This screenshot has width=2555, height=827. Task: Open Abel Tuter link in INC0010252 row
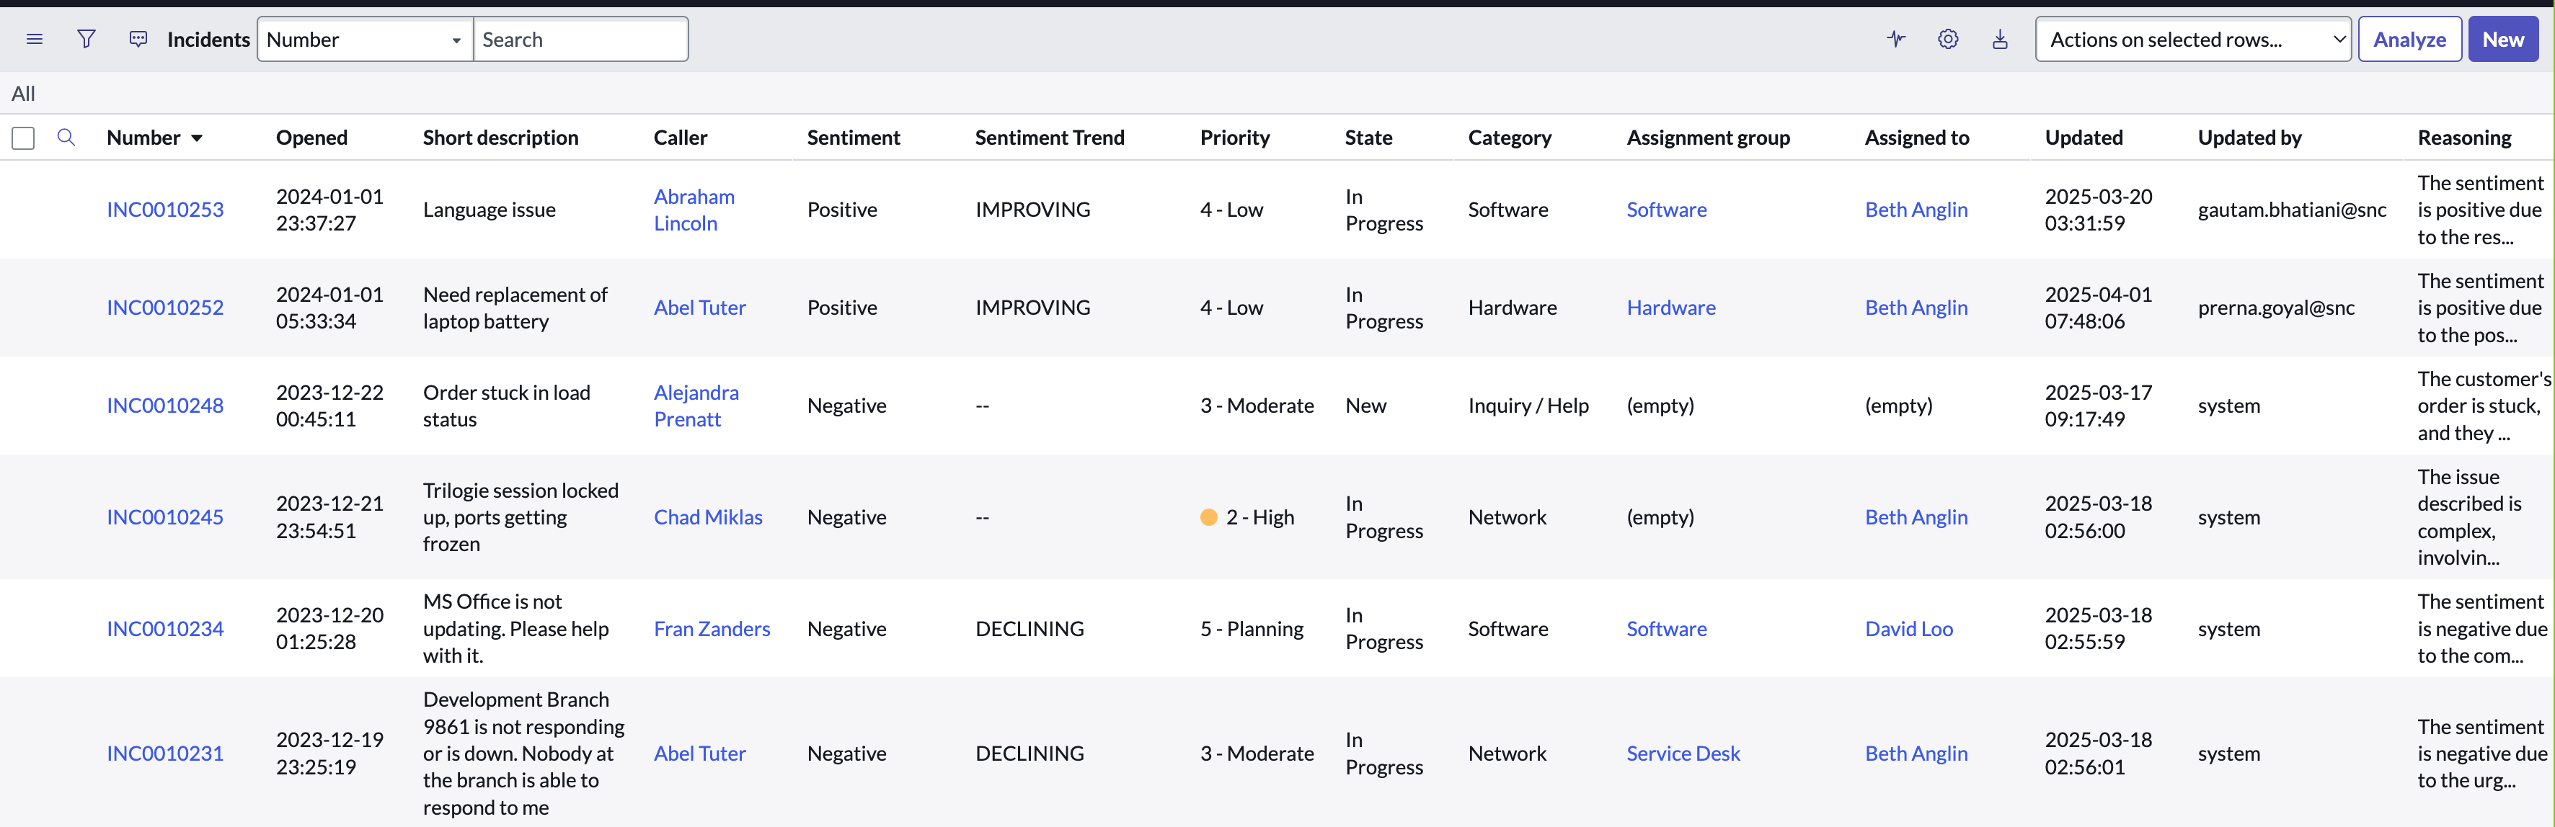tap(699, 308)
